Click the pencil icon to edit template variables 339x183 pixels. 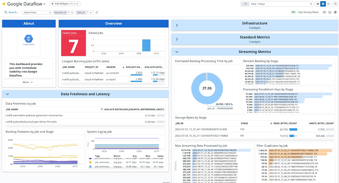tap(97, 12)
